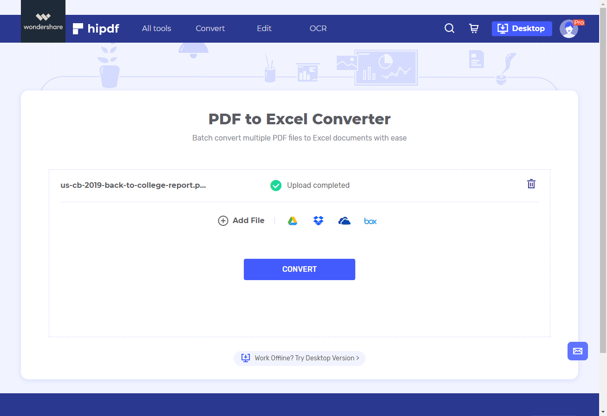Click the mail feedback icon
This screenshot has width=607, height=416.
point(578,351)
